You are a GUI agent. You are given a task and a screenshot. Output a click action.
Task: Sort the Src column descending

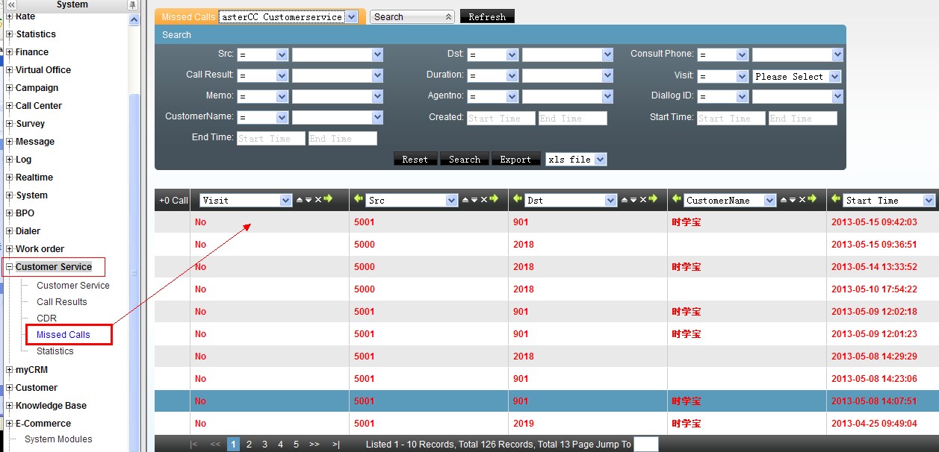(x=474, y=200)
